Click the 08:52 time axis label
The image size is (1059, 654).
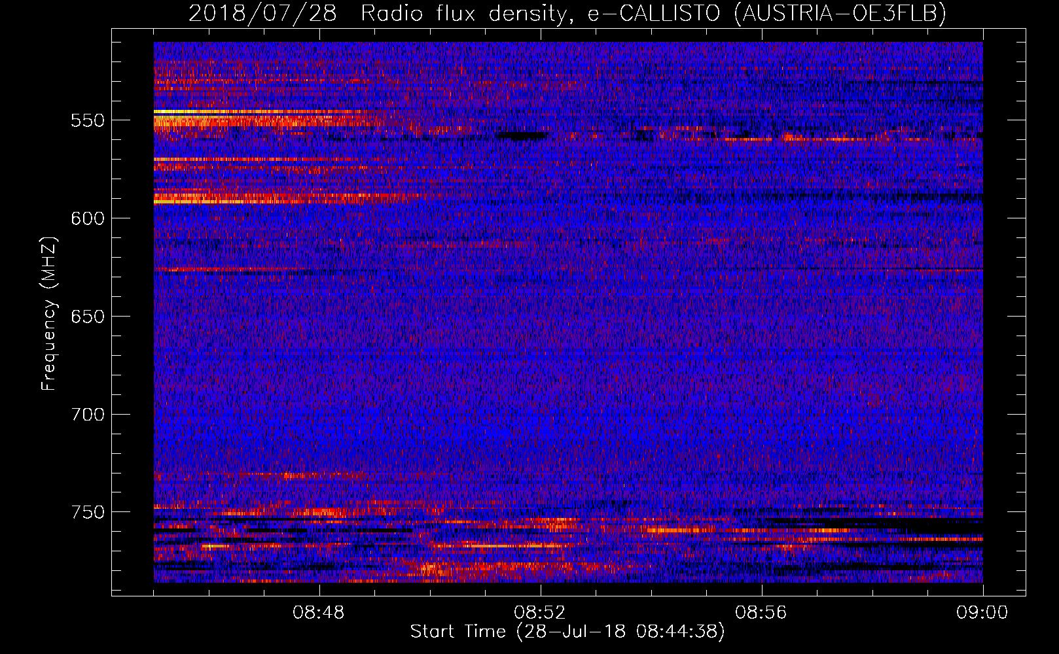coord(541,613)
